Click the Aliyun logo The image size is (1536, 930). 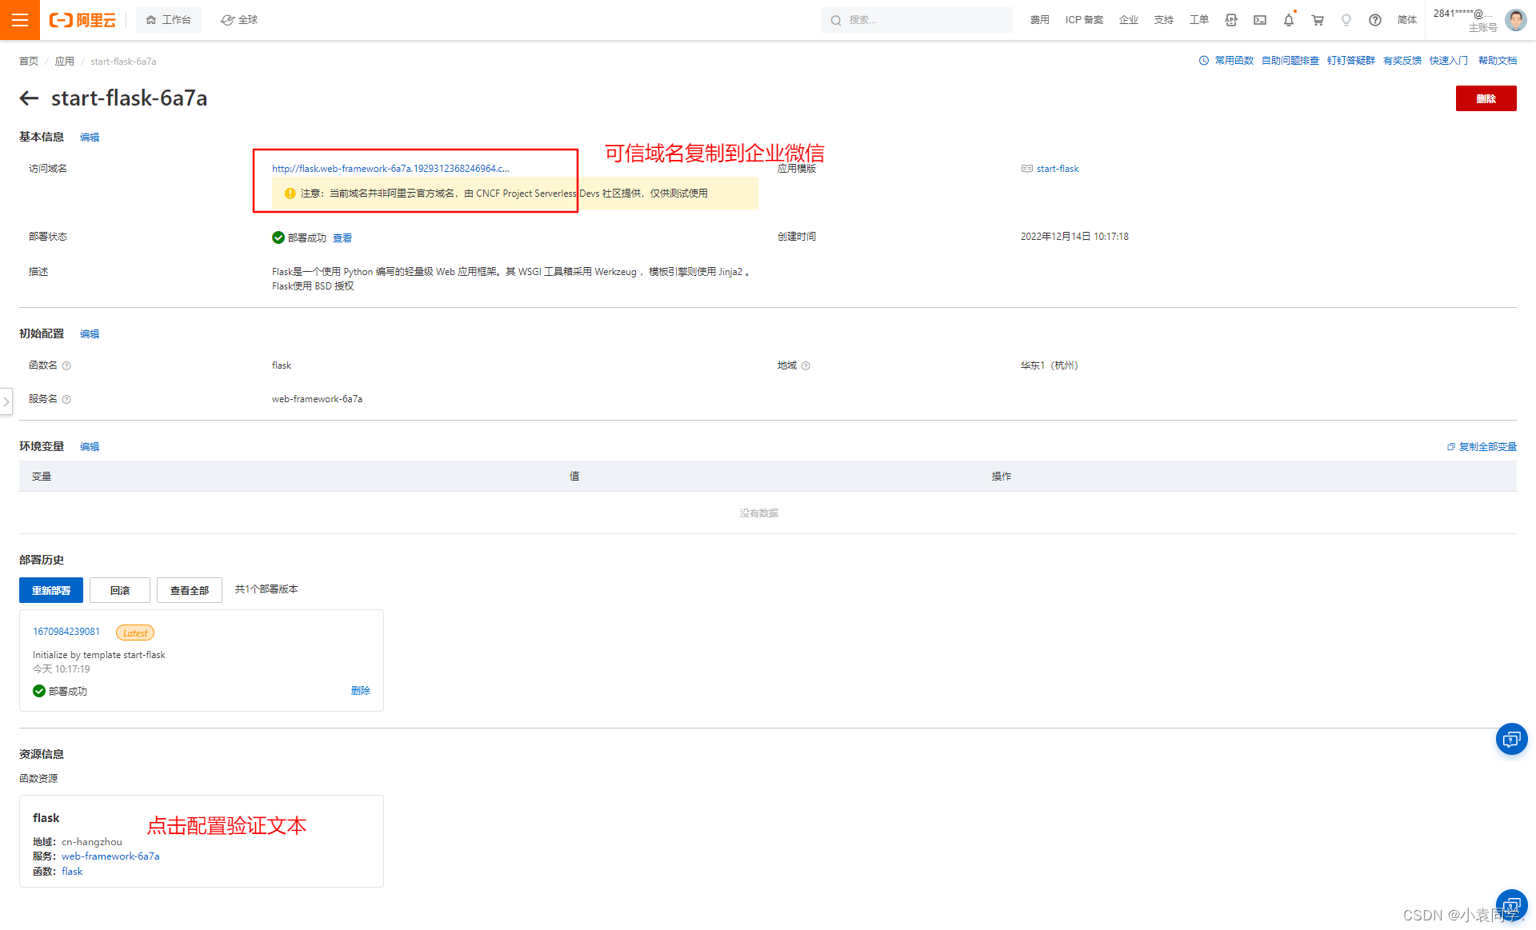(x=82, y=20)
